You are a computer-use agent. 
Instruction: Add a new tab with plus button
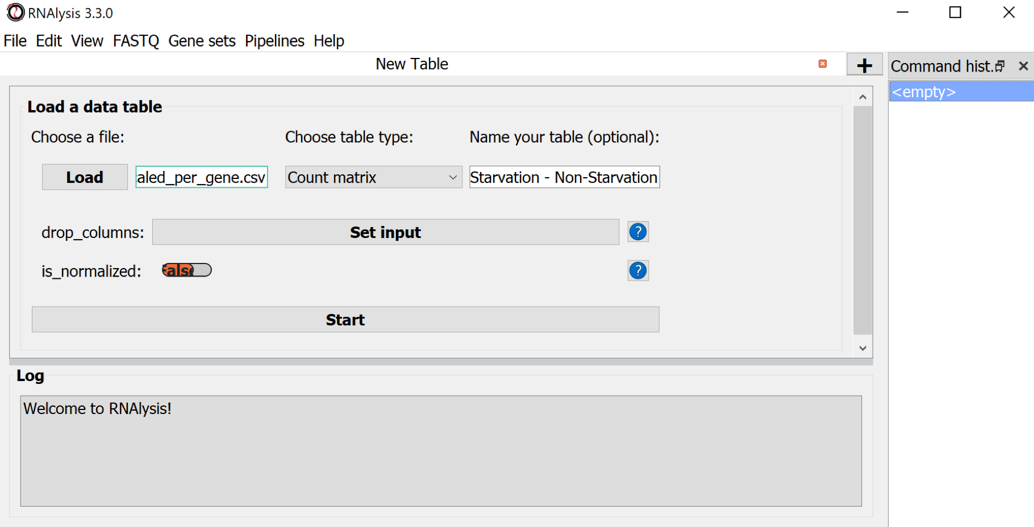(864, 65)
